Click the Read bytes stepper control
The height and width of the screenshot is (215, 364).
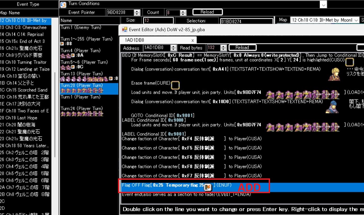224,48
